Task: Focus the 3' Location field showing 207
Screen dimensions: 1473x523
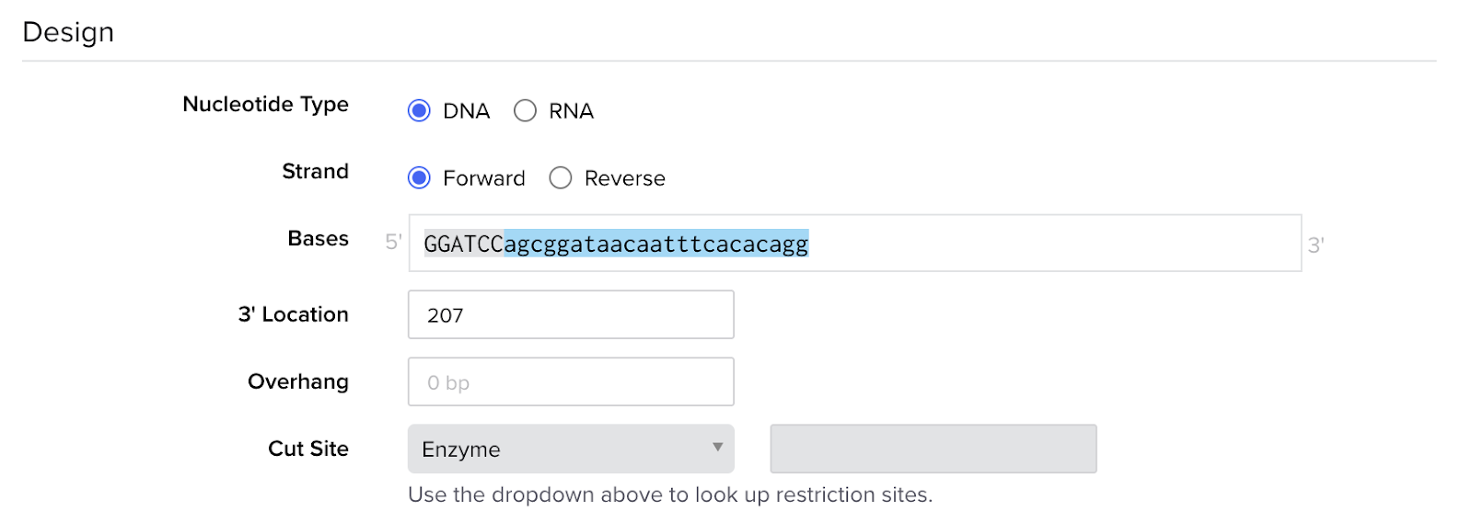Action: (571, 315)
